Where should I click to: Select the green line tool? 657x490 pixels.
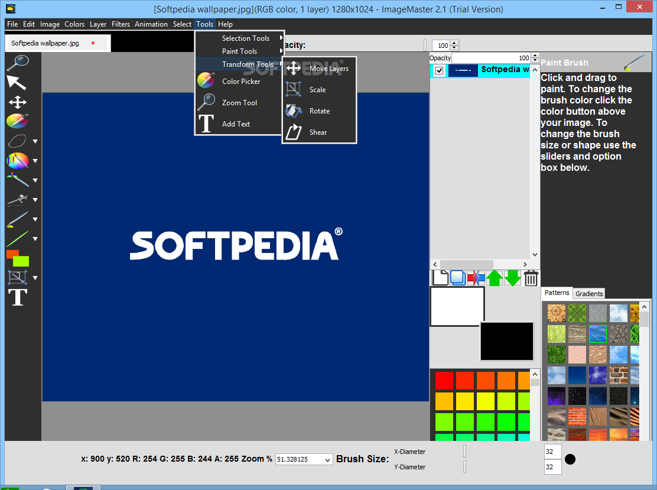18,239
